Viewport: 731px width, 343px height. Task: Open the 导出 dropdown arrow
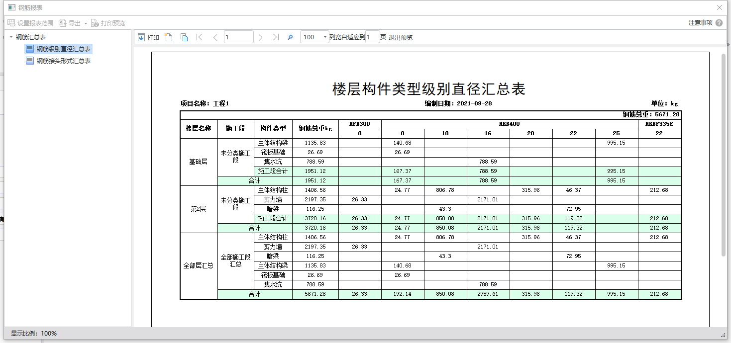86,23
